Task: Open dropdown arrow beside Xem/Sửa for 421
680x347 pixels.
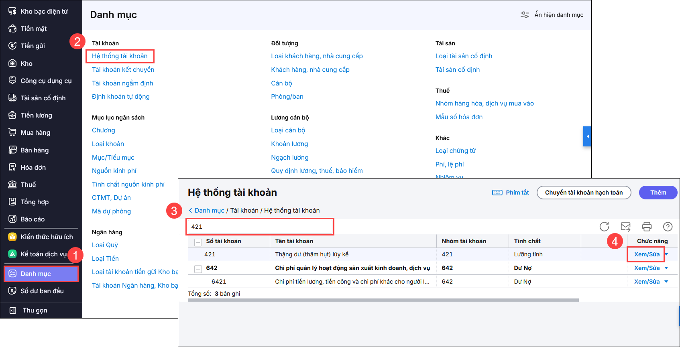Action: (666, 254)
